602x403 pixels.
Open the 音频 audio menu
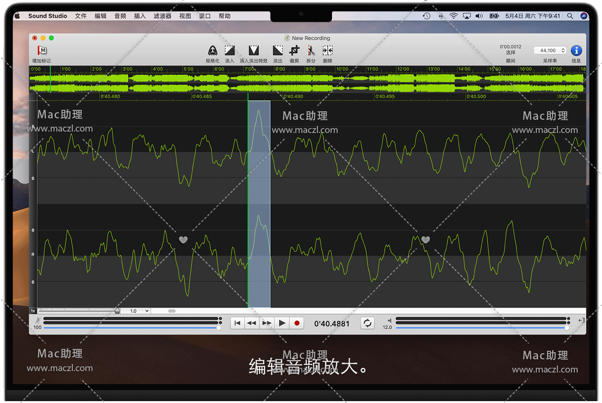coord(120,16)
